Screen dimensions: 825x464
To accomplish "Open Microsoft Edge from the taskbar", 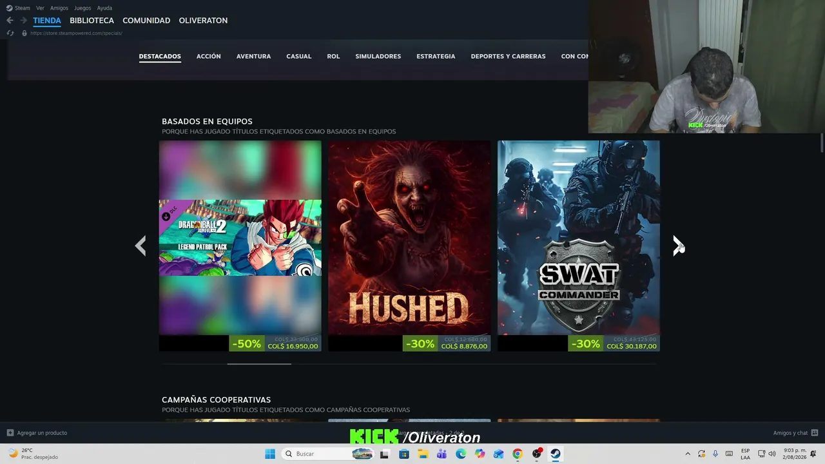I will 461,454.
